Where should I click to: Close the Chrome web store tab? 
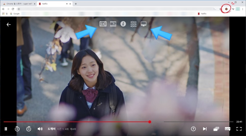35,4
